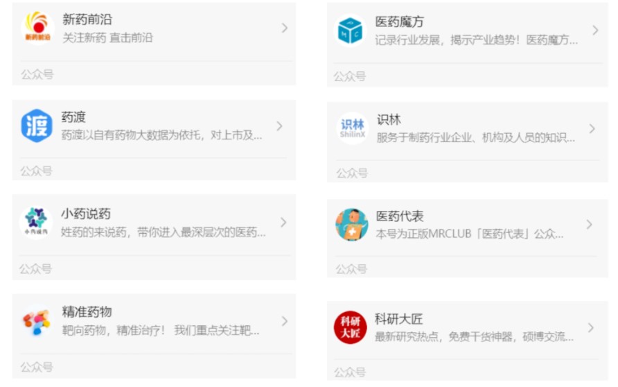Image resolution: width=618 pixels, height=387 pixels.
Task: Open the 新药前沿 account avatar
Action: pos(37,28)
